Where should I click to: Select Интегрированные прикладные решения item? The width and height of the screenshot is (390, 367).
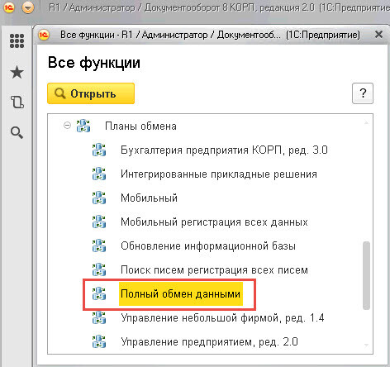coord(219,174)
